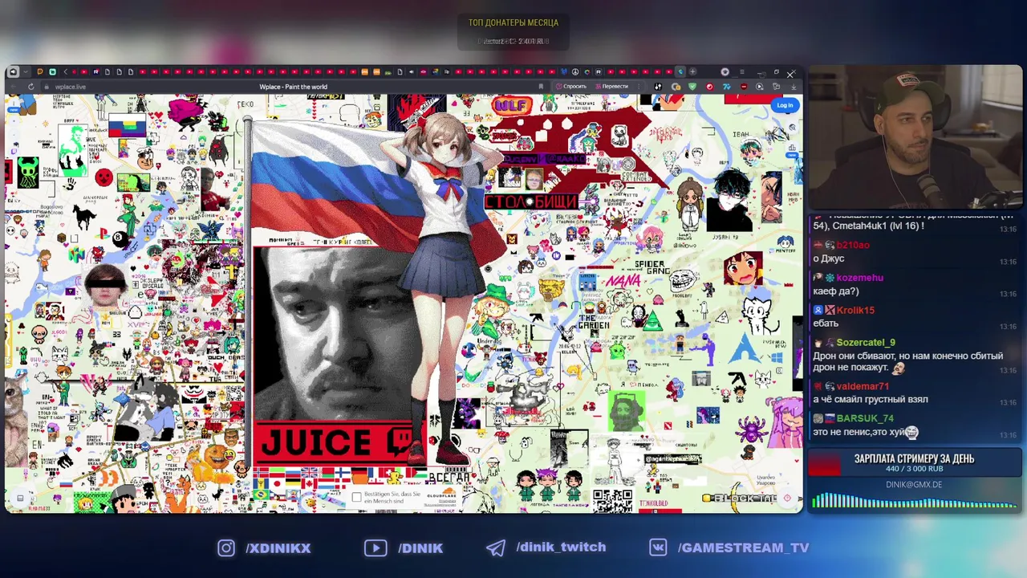The width and height of the screenshot is (1027, 578).
Task: Select the blue shield tab
Action: coord(563,71)
